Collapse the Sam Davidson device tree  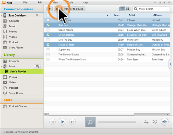pos(2,15)
